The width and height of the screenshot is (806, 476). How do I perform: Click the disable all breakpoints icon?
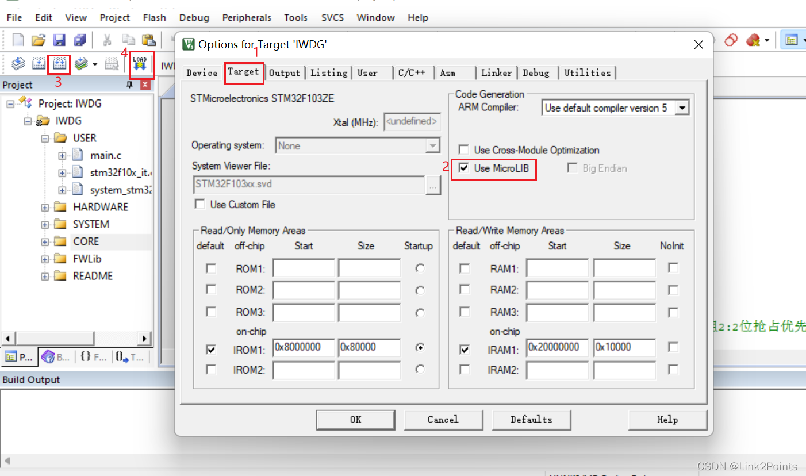point(731,40)
